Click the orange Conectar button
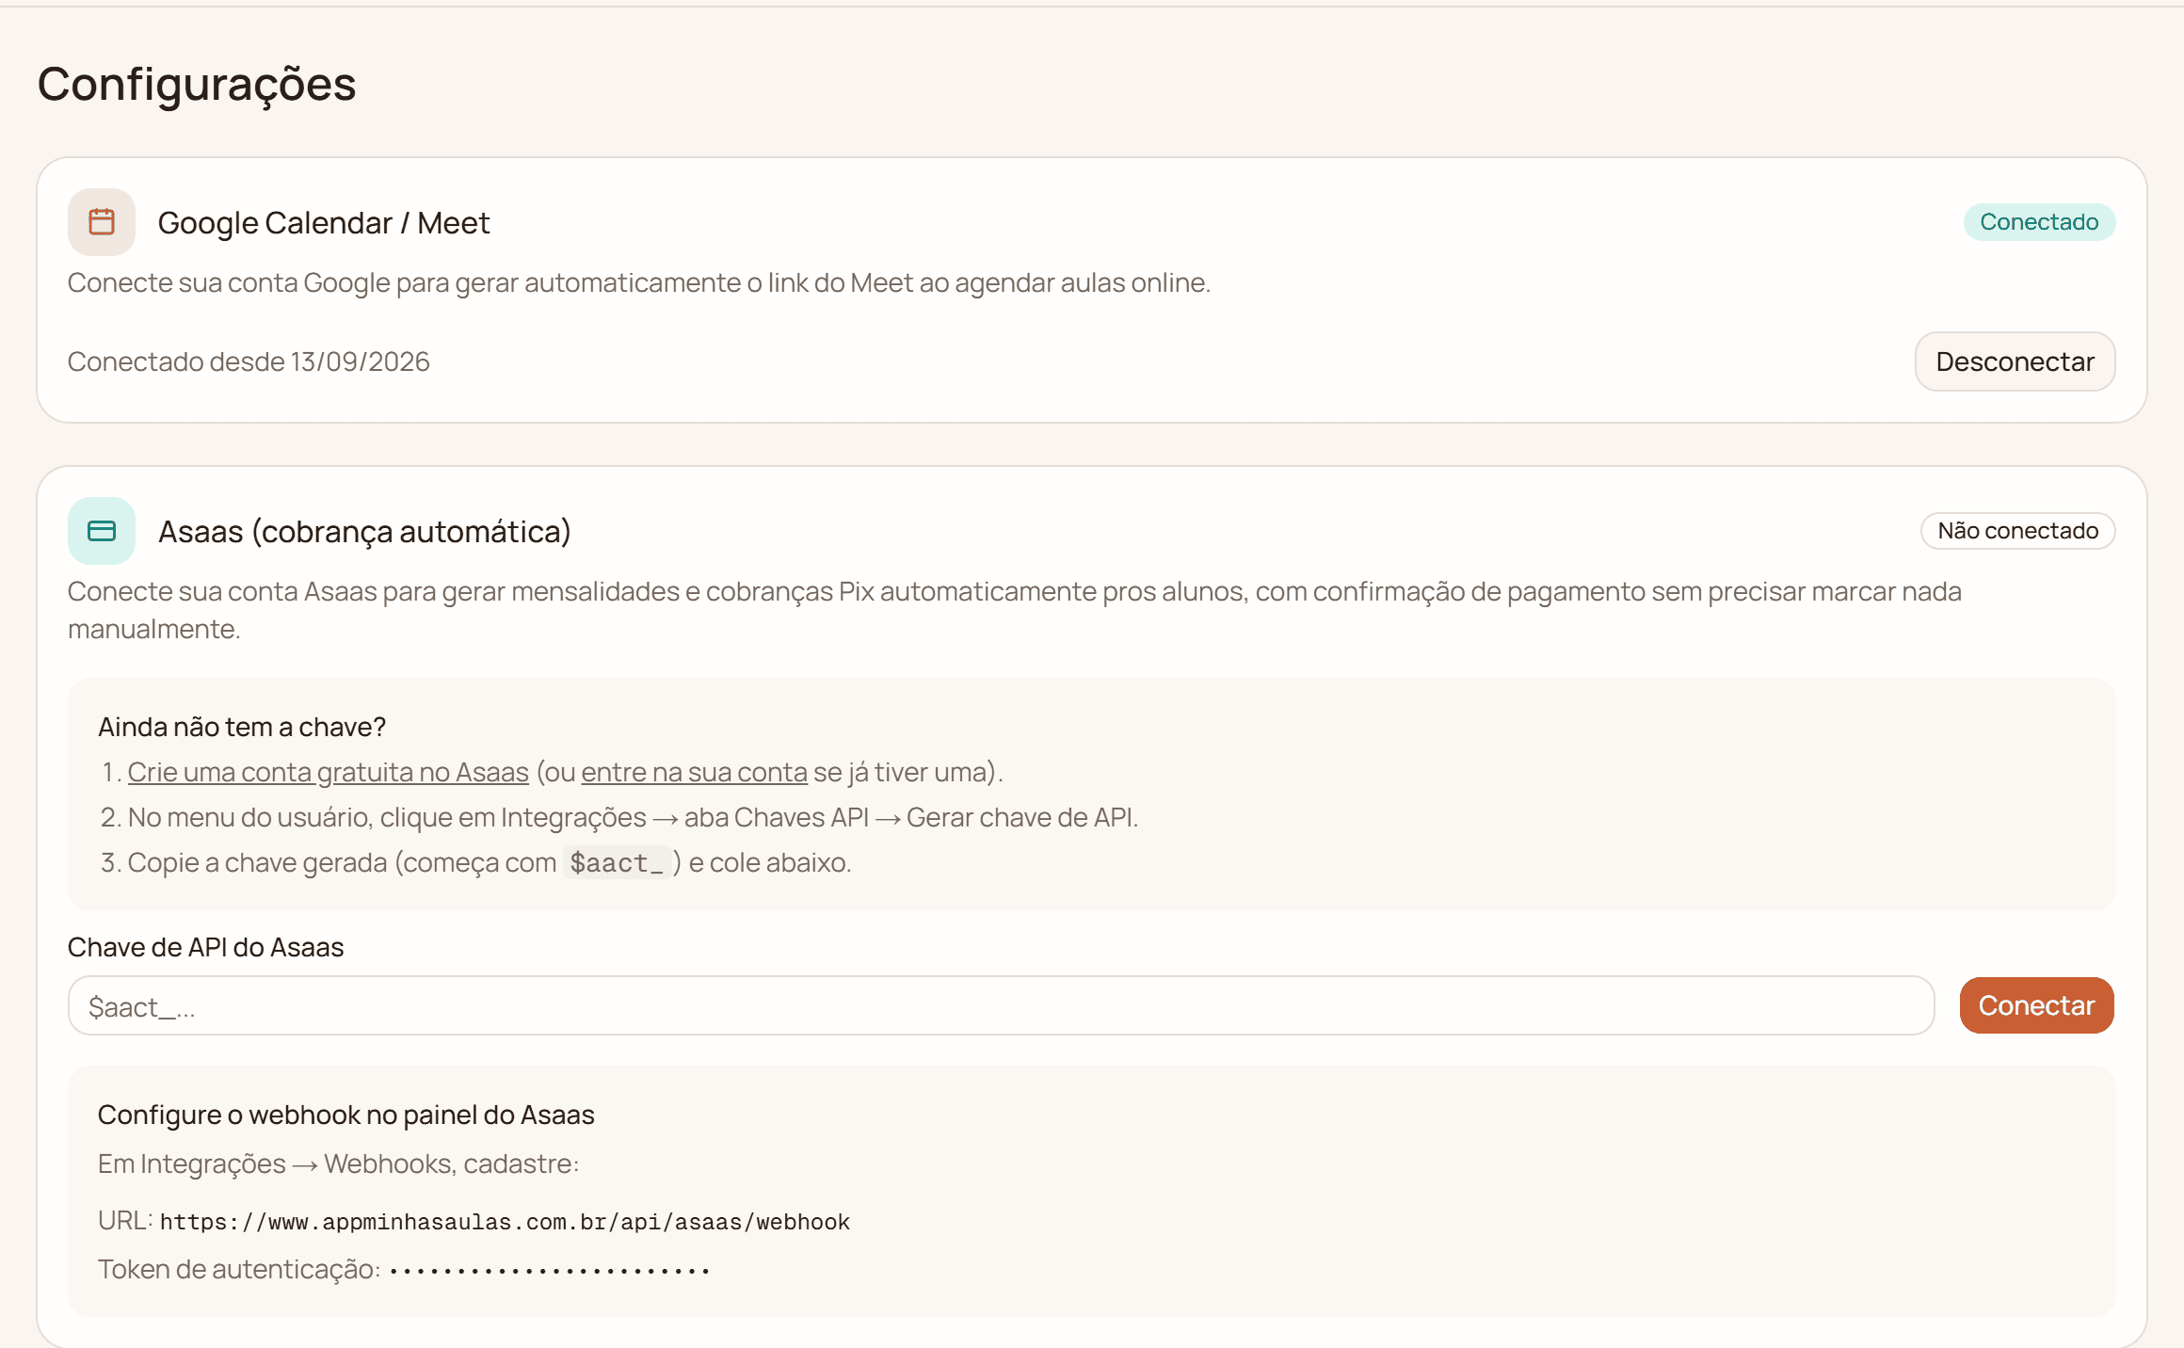 tap(2036, 1005)
